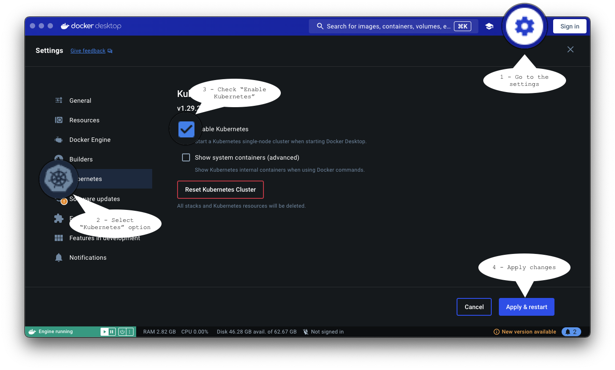This screenshot has height=370, width=615.
Task: Open the notifications bell badge showing 2
Action: [571, 332]
